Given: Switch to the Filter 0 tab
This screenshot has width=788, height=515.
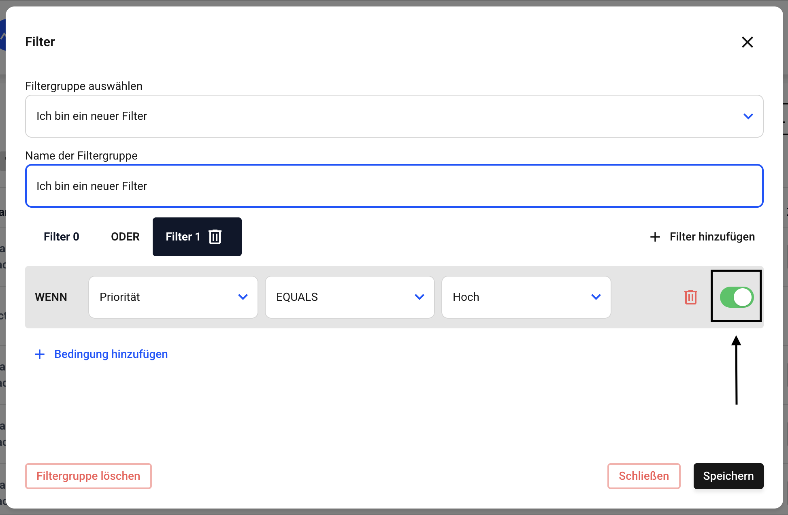Looking at the screenshot, I should point(62,237).
